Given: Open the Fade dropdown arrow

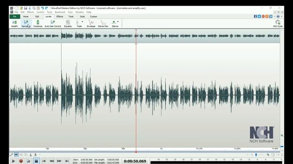Looking at the screenshot, I should (x=82, y=22).
